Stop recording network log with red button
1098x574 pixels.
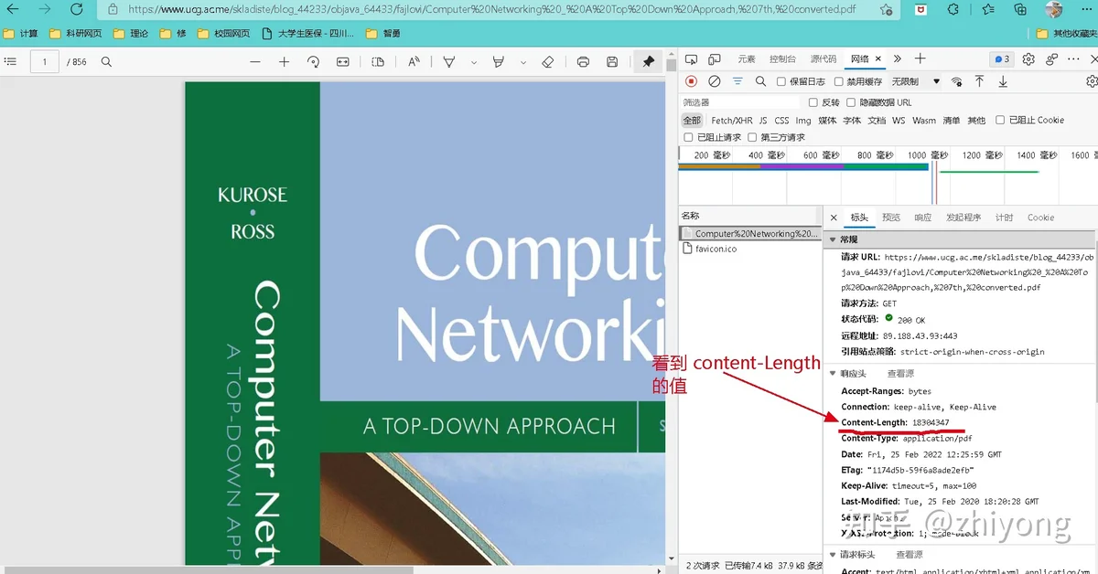691,81
